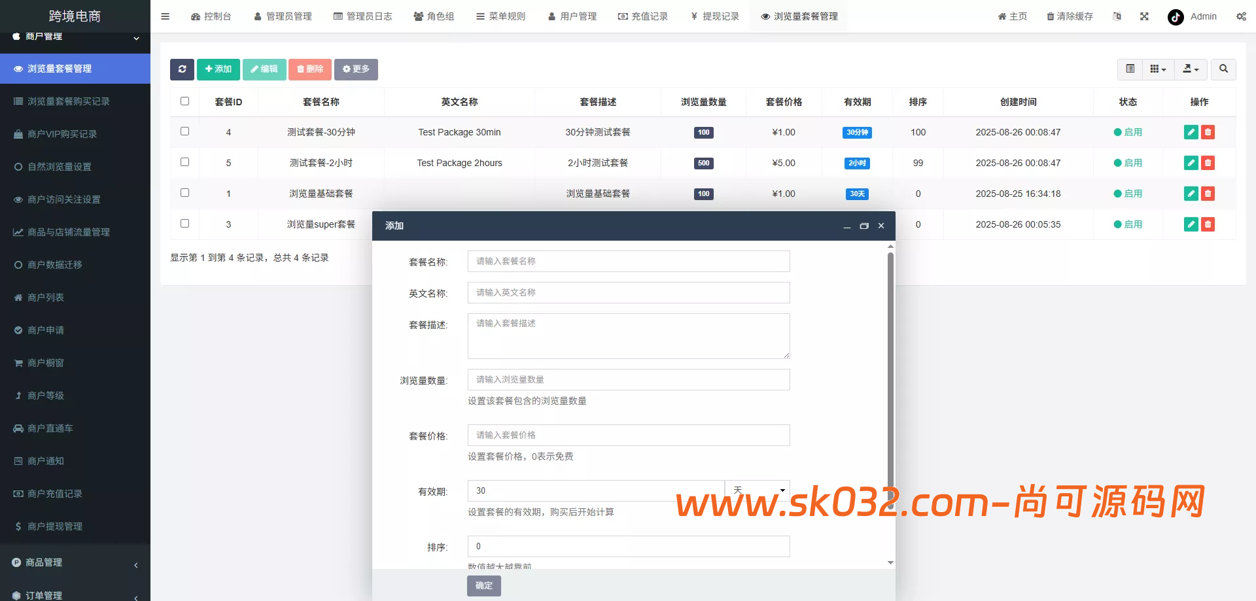
Task: Tick the checkbox for 浏览量基础套餐 row
Action: pos(184,193)
